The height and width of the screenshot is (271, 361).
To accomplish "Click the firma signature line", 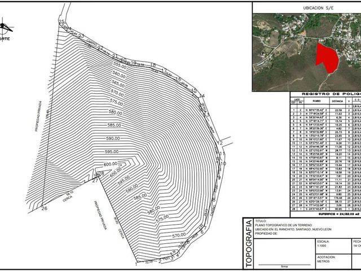I will click(284, 265).
